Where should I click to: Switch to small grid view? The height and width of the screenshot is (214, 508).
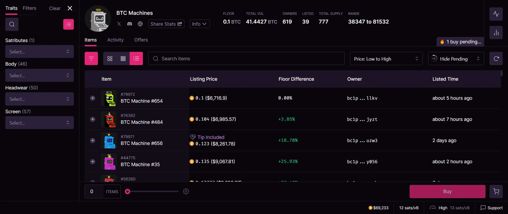coord(123,58)
